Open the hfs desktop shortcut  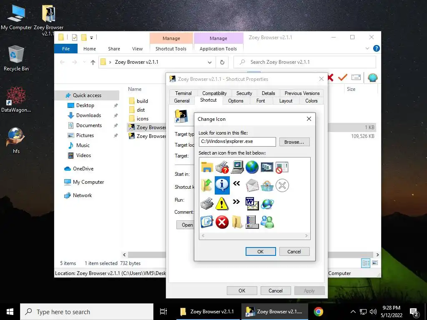pyautogui.click(x=16, y=140)
